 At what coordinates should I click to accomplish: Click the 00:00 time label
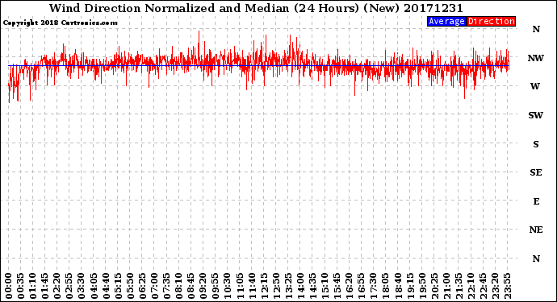click(x=9, y=286)
